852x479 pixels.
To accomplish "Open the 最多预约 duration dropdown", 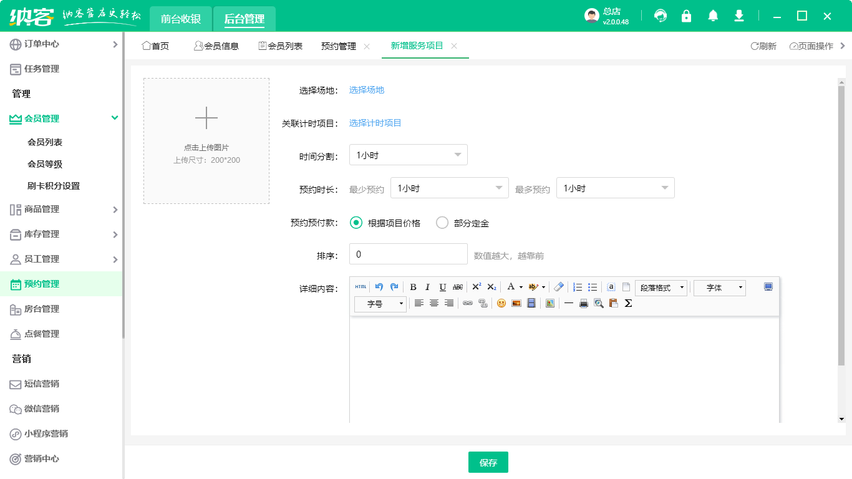I will (615, 188).
